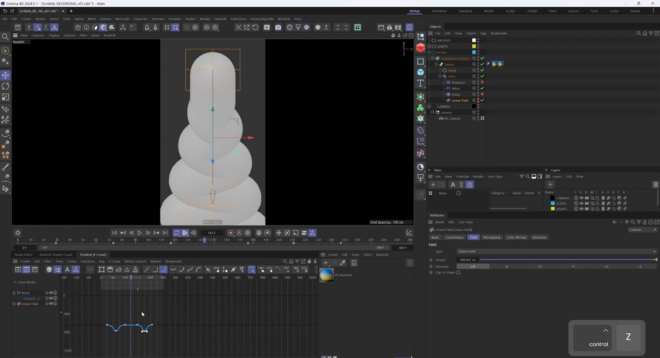Set field direction to -X

point(506,266)
